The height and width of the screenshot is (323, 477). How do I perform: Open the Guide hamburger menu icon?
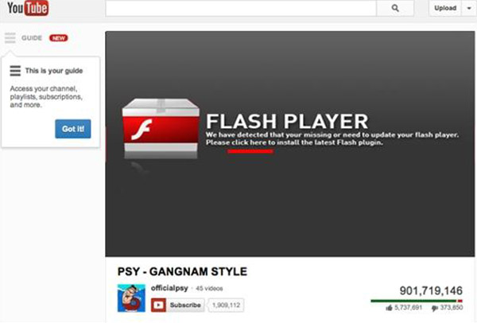(10, 37)
